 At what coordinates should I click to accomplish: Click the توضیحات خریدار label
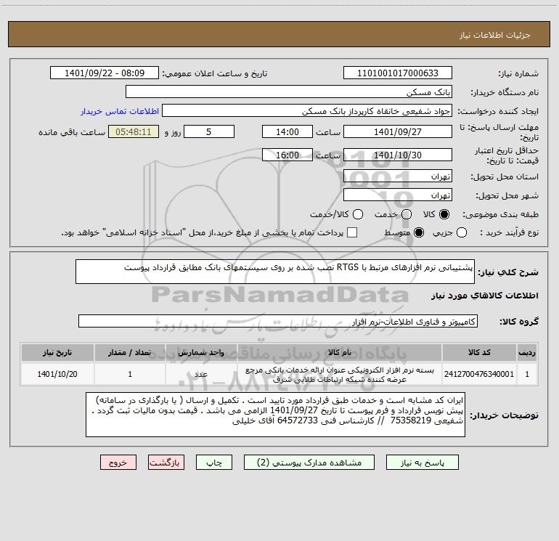[x=504, y=415]
